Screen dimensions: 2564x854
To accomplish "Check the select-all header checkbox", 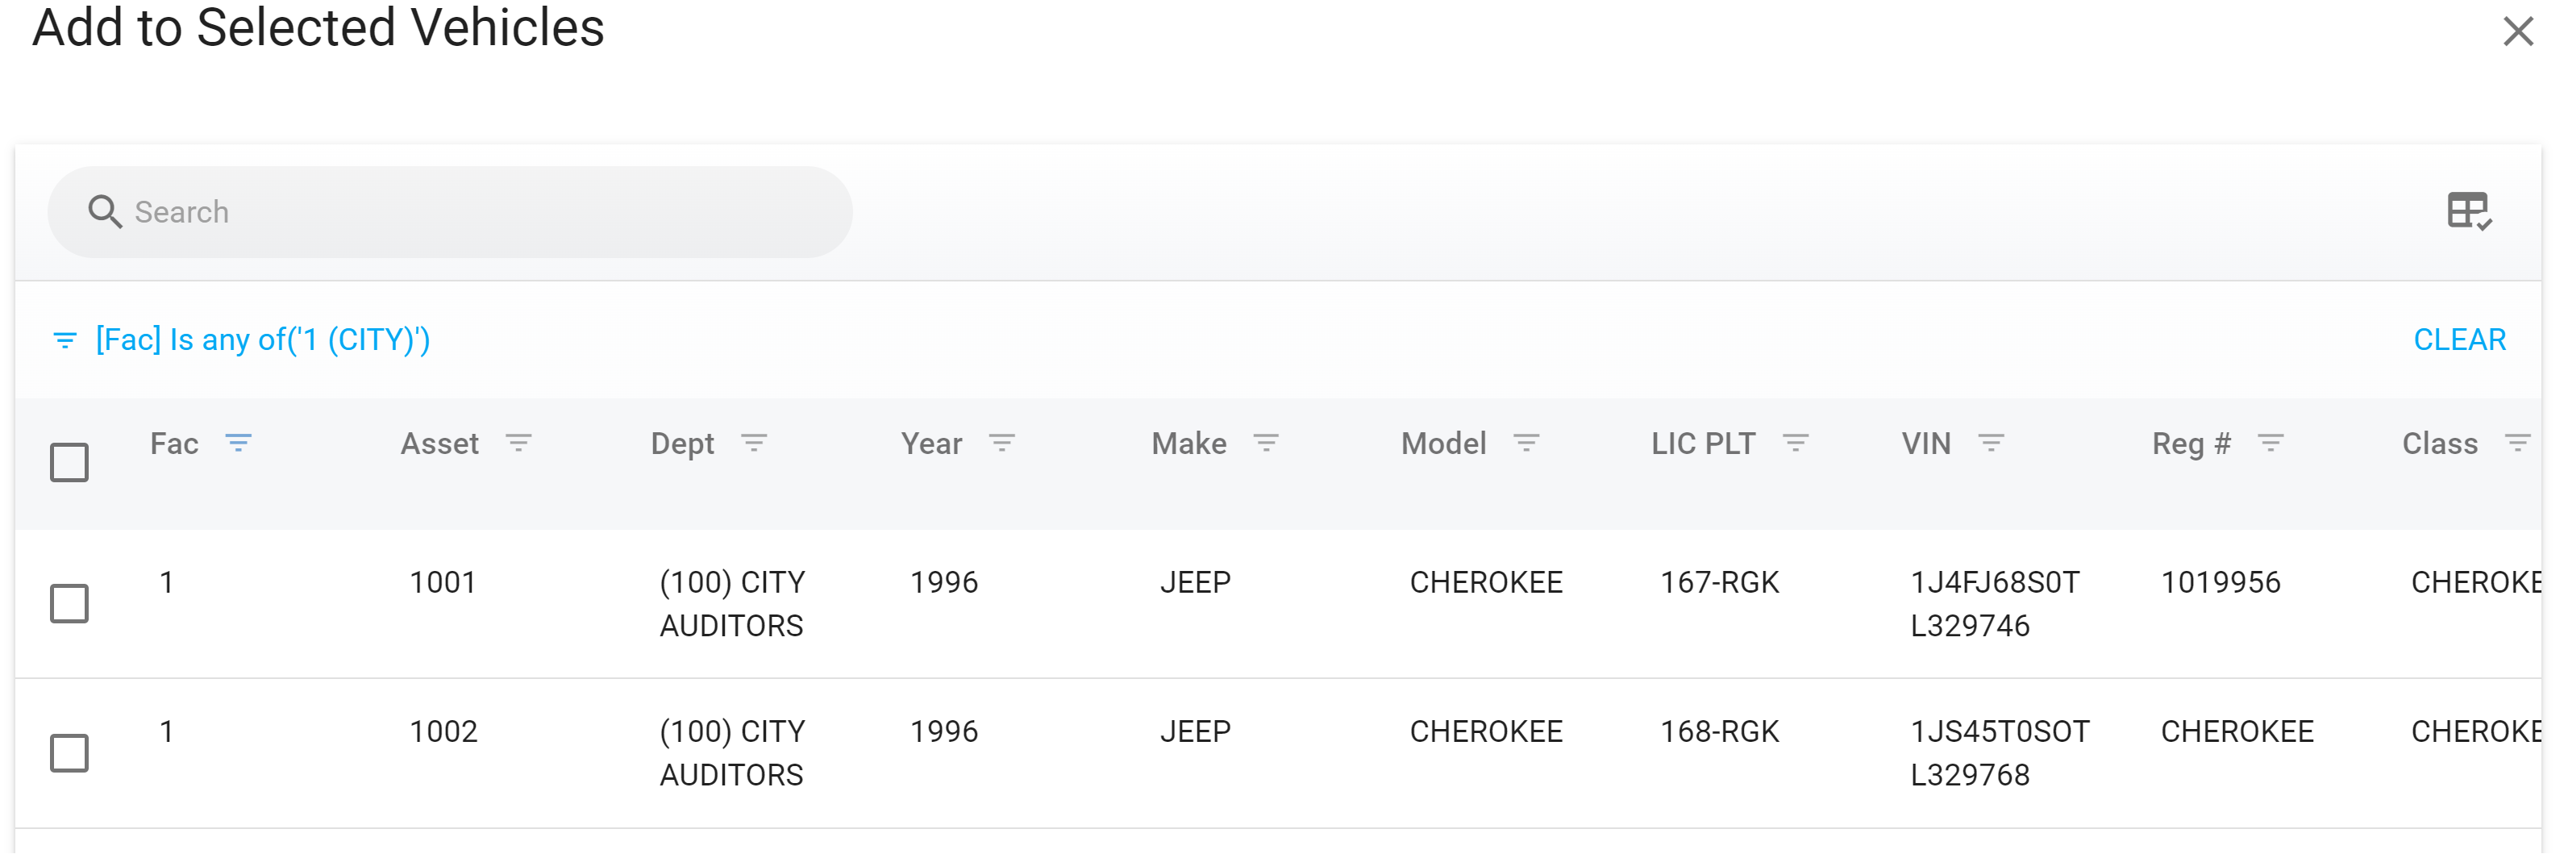I will coord(69,463).
